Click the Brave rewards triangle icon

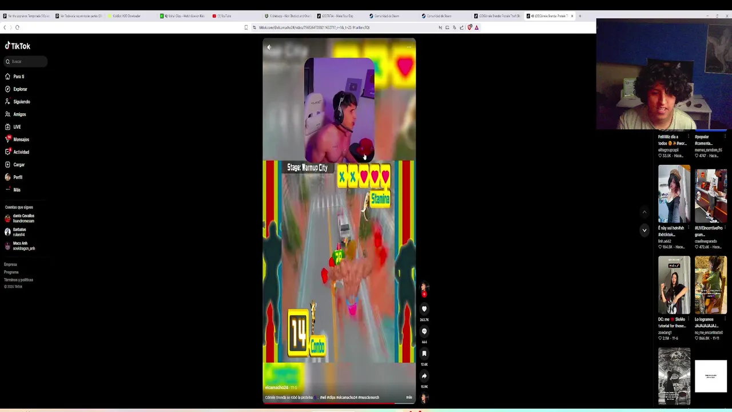point(476,27)
